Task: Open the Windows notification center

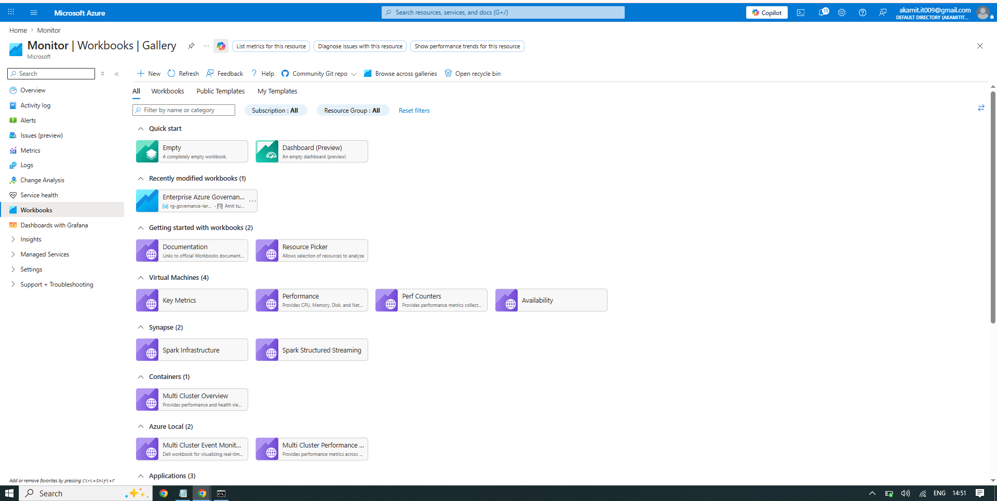Action: (x=980, y=493)
